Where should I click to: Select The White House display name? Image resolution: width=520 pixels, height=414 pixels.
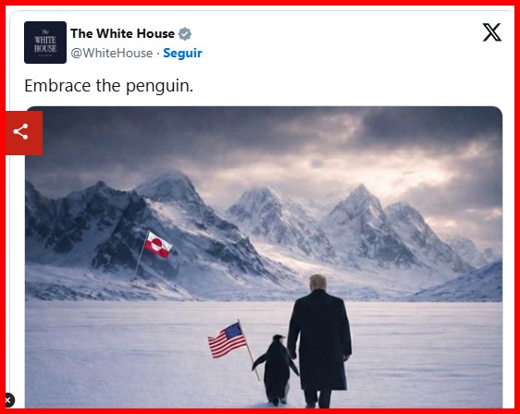[122, 33]
